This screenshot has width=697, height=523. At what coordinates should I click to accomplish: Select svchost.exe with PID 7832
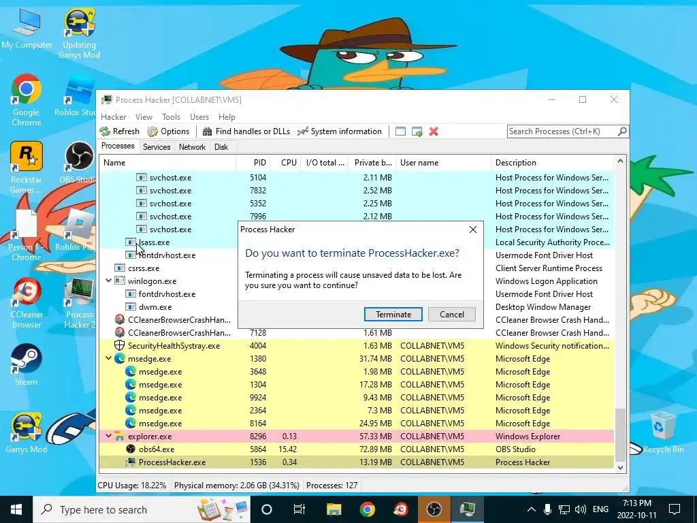pos(357,191)
